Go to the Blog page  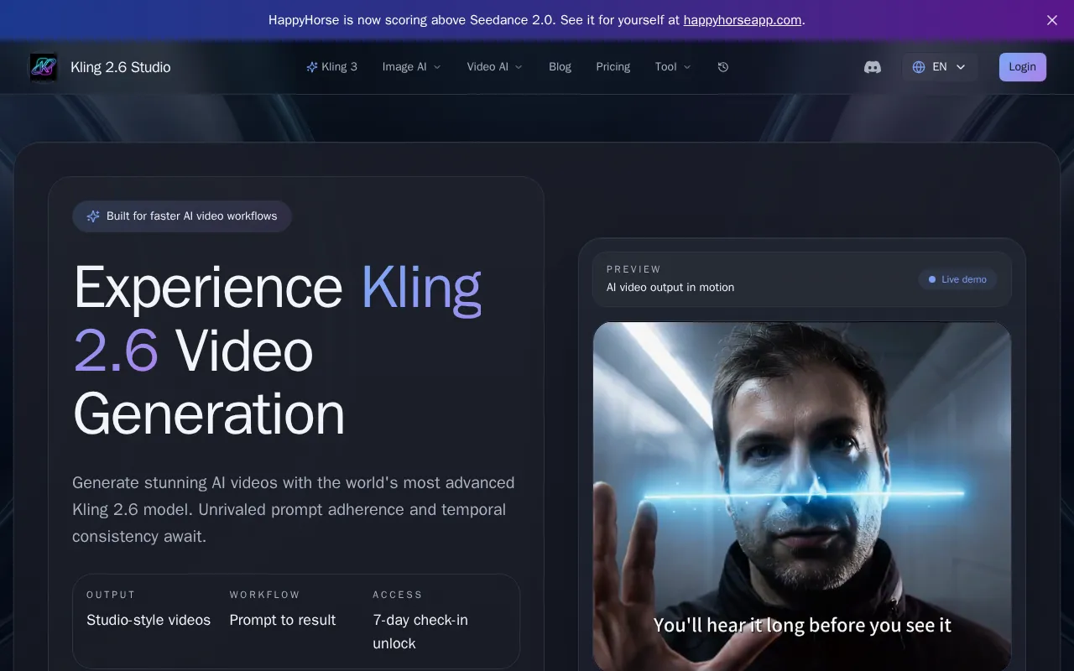coord(560,67)
